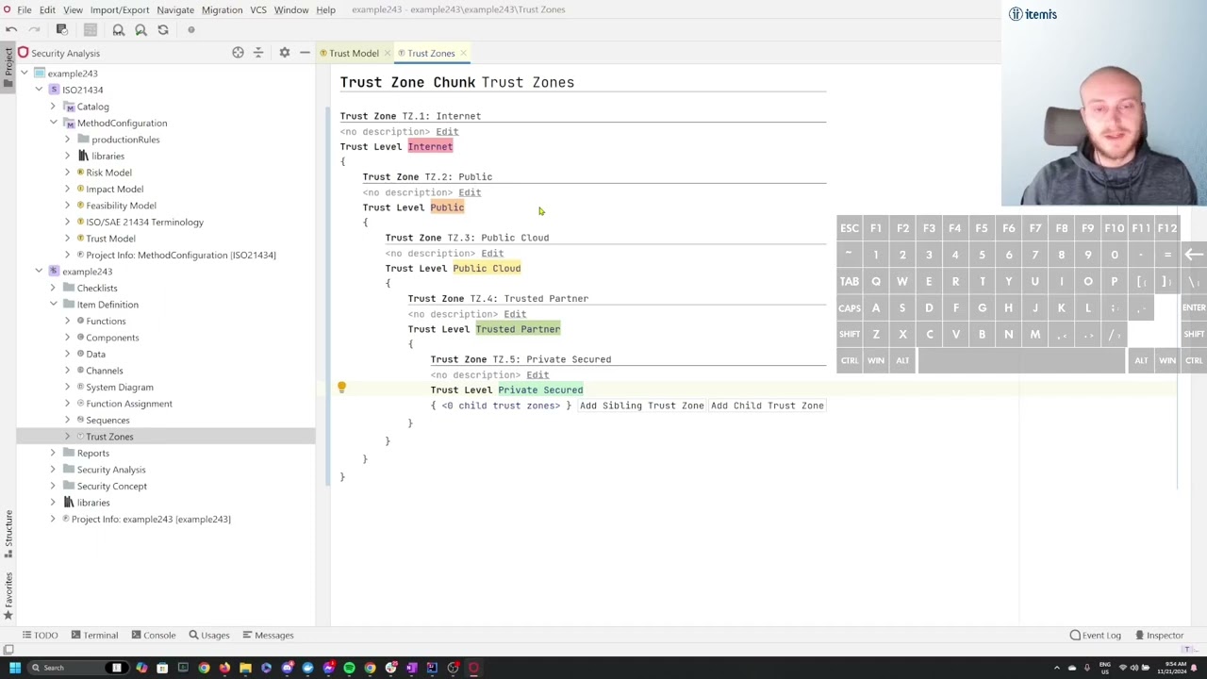
Task: Open the Console tool window
Action: tap(153, 635)
